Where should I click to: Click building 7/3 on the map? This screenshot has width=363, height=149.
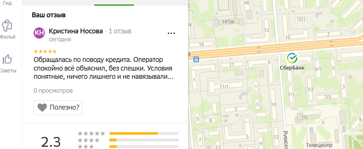coord(328,97)
